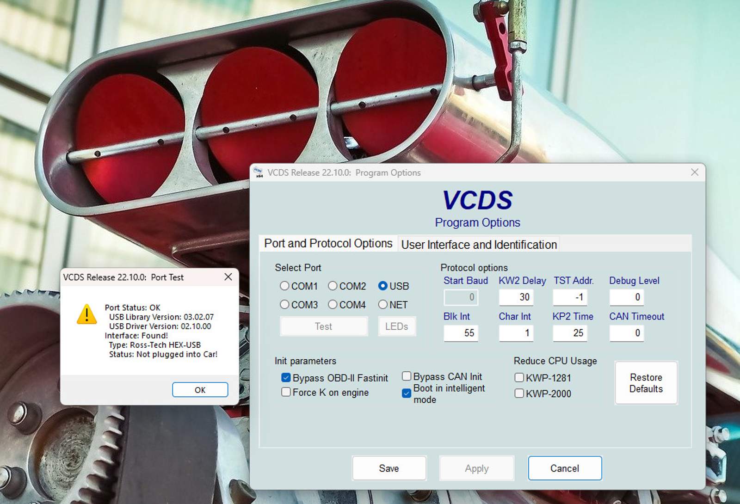This screenshot has height=504, width=740.
Task: Click the VCDS app icon in Program Options title bar
Action: pos(258,172)
